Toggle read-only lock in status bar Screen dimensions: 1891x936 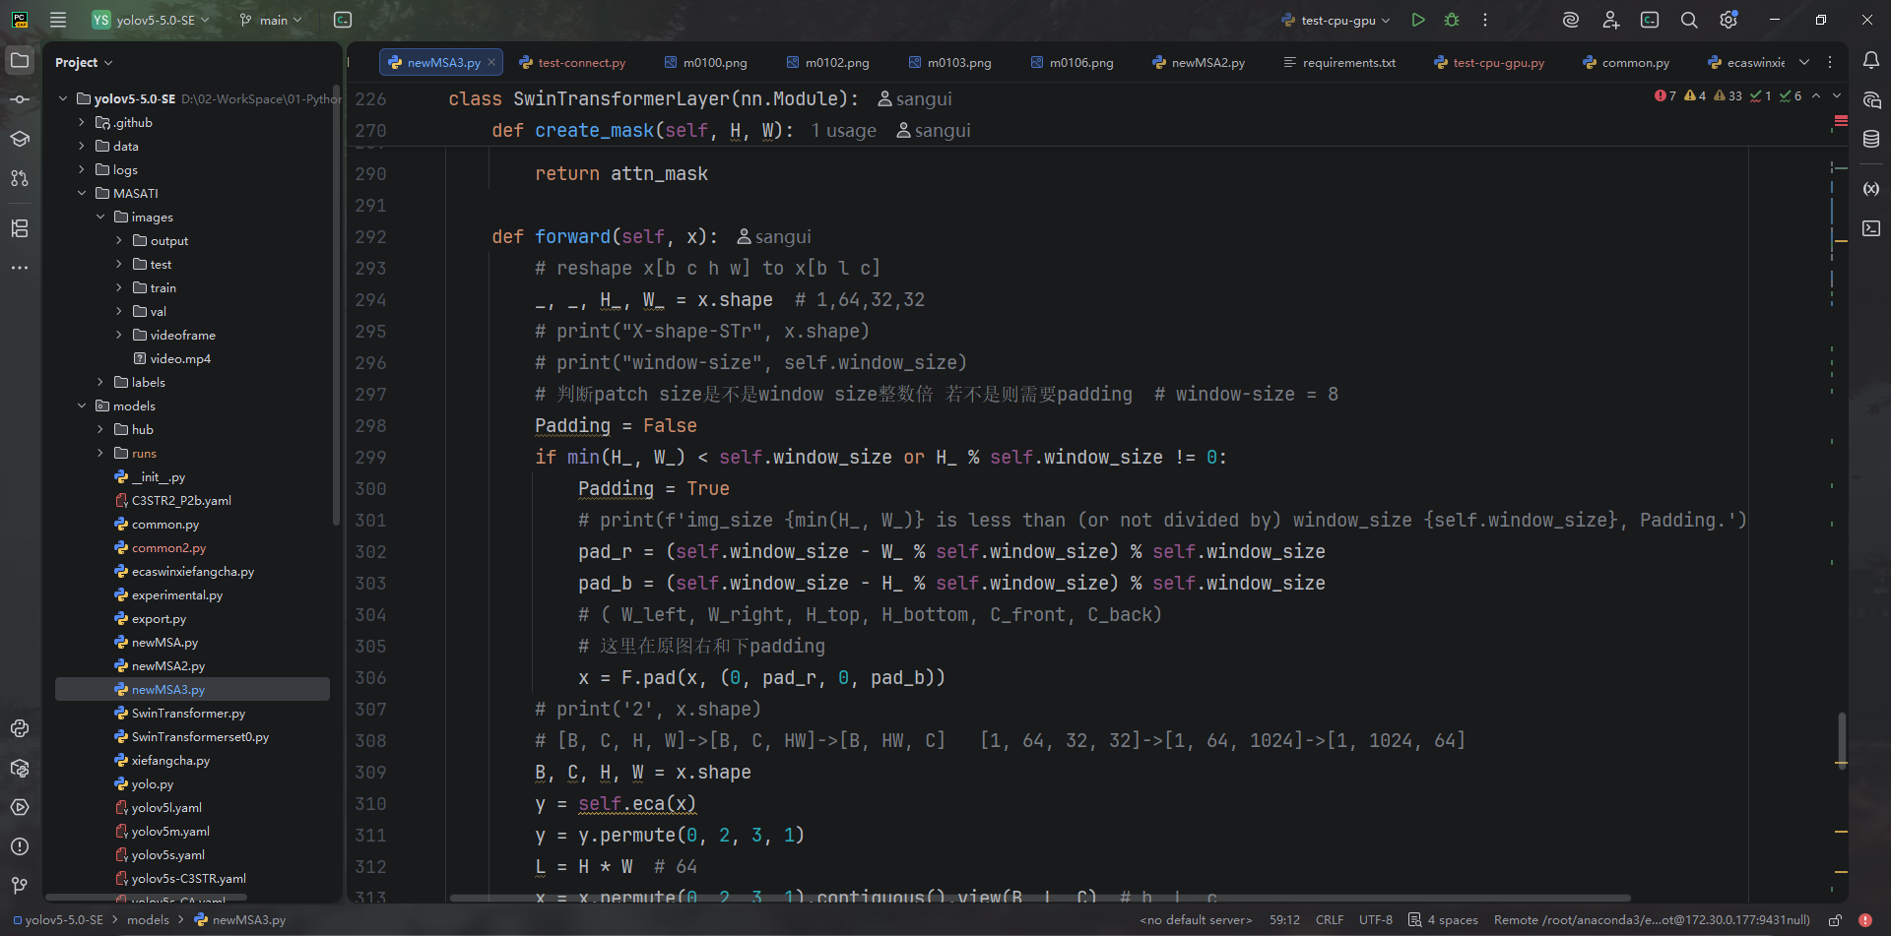pyautogui.click(x=1836, y=920)
